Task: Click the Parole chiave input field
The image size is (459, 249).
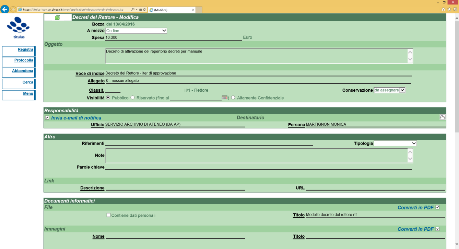Action: [259, 167]
